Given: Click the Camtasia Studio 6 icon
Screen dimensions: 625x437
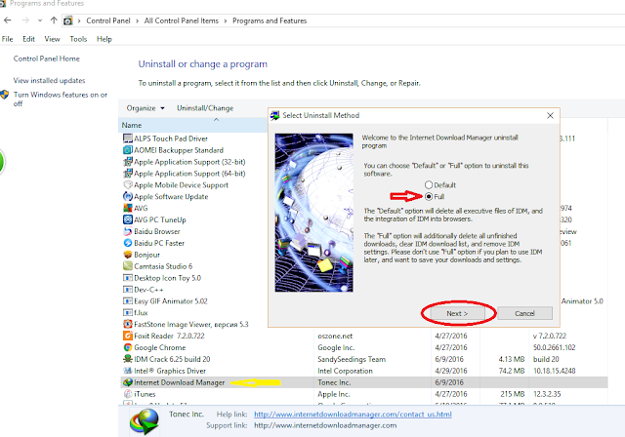Looking at the screenshot, I should (x=128, y=266).
